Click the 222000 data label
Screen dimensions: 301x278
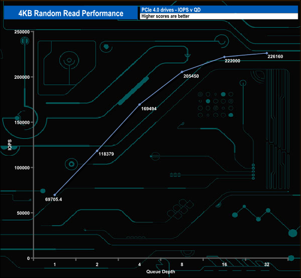coord(232,61)
